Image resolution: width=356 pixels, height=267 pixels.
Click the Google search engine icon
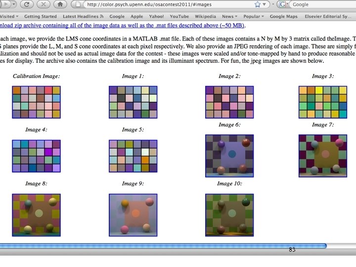click(283, 4)
